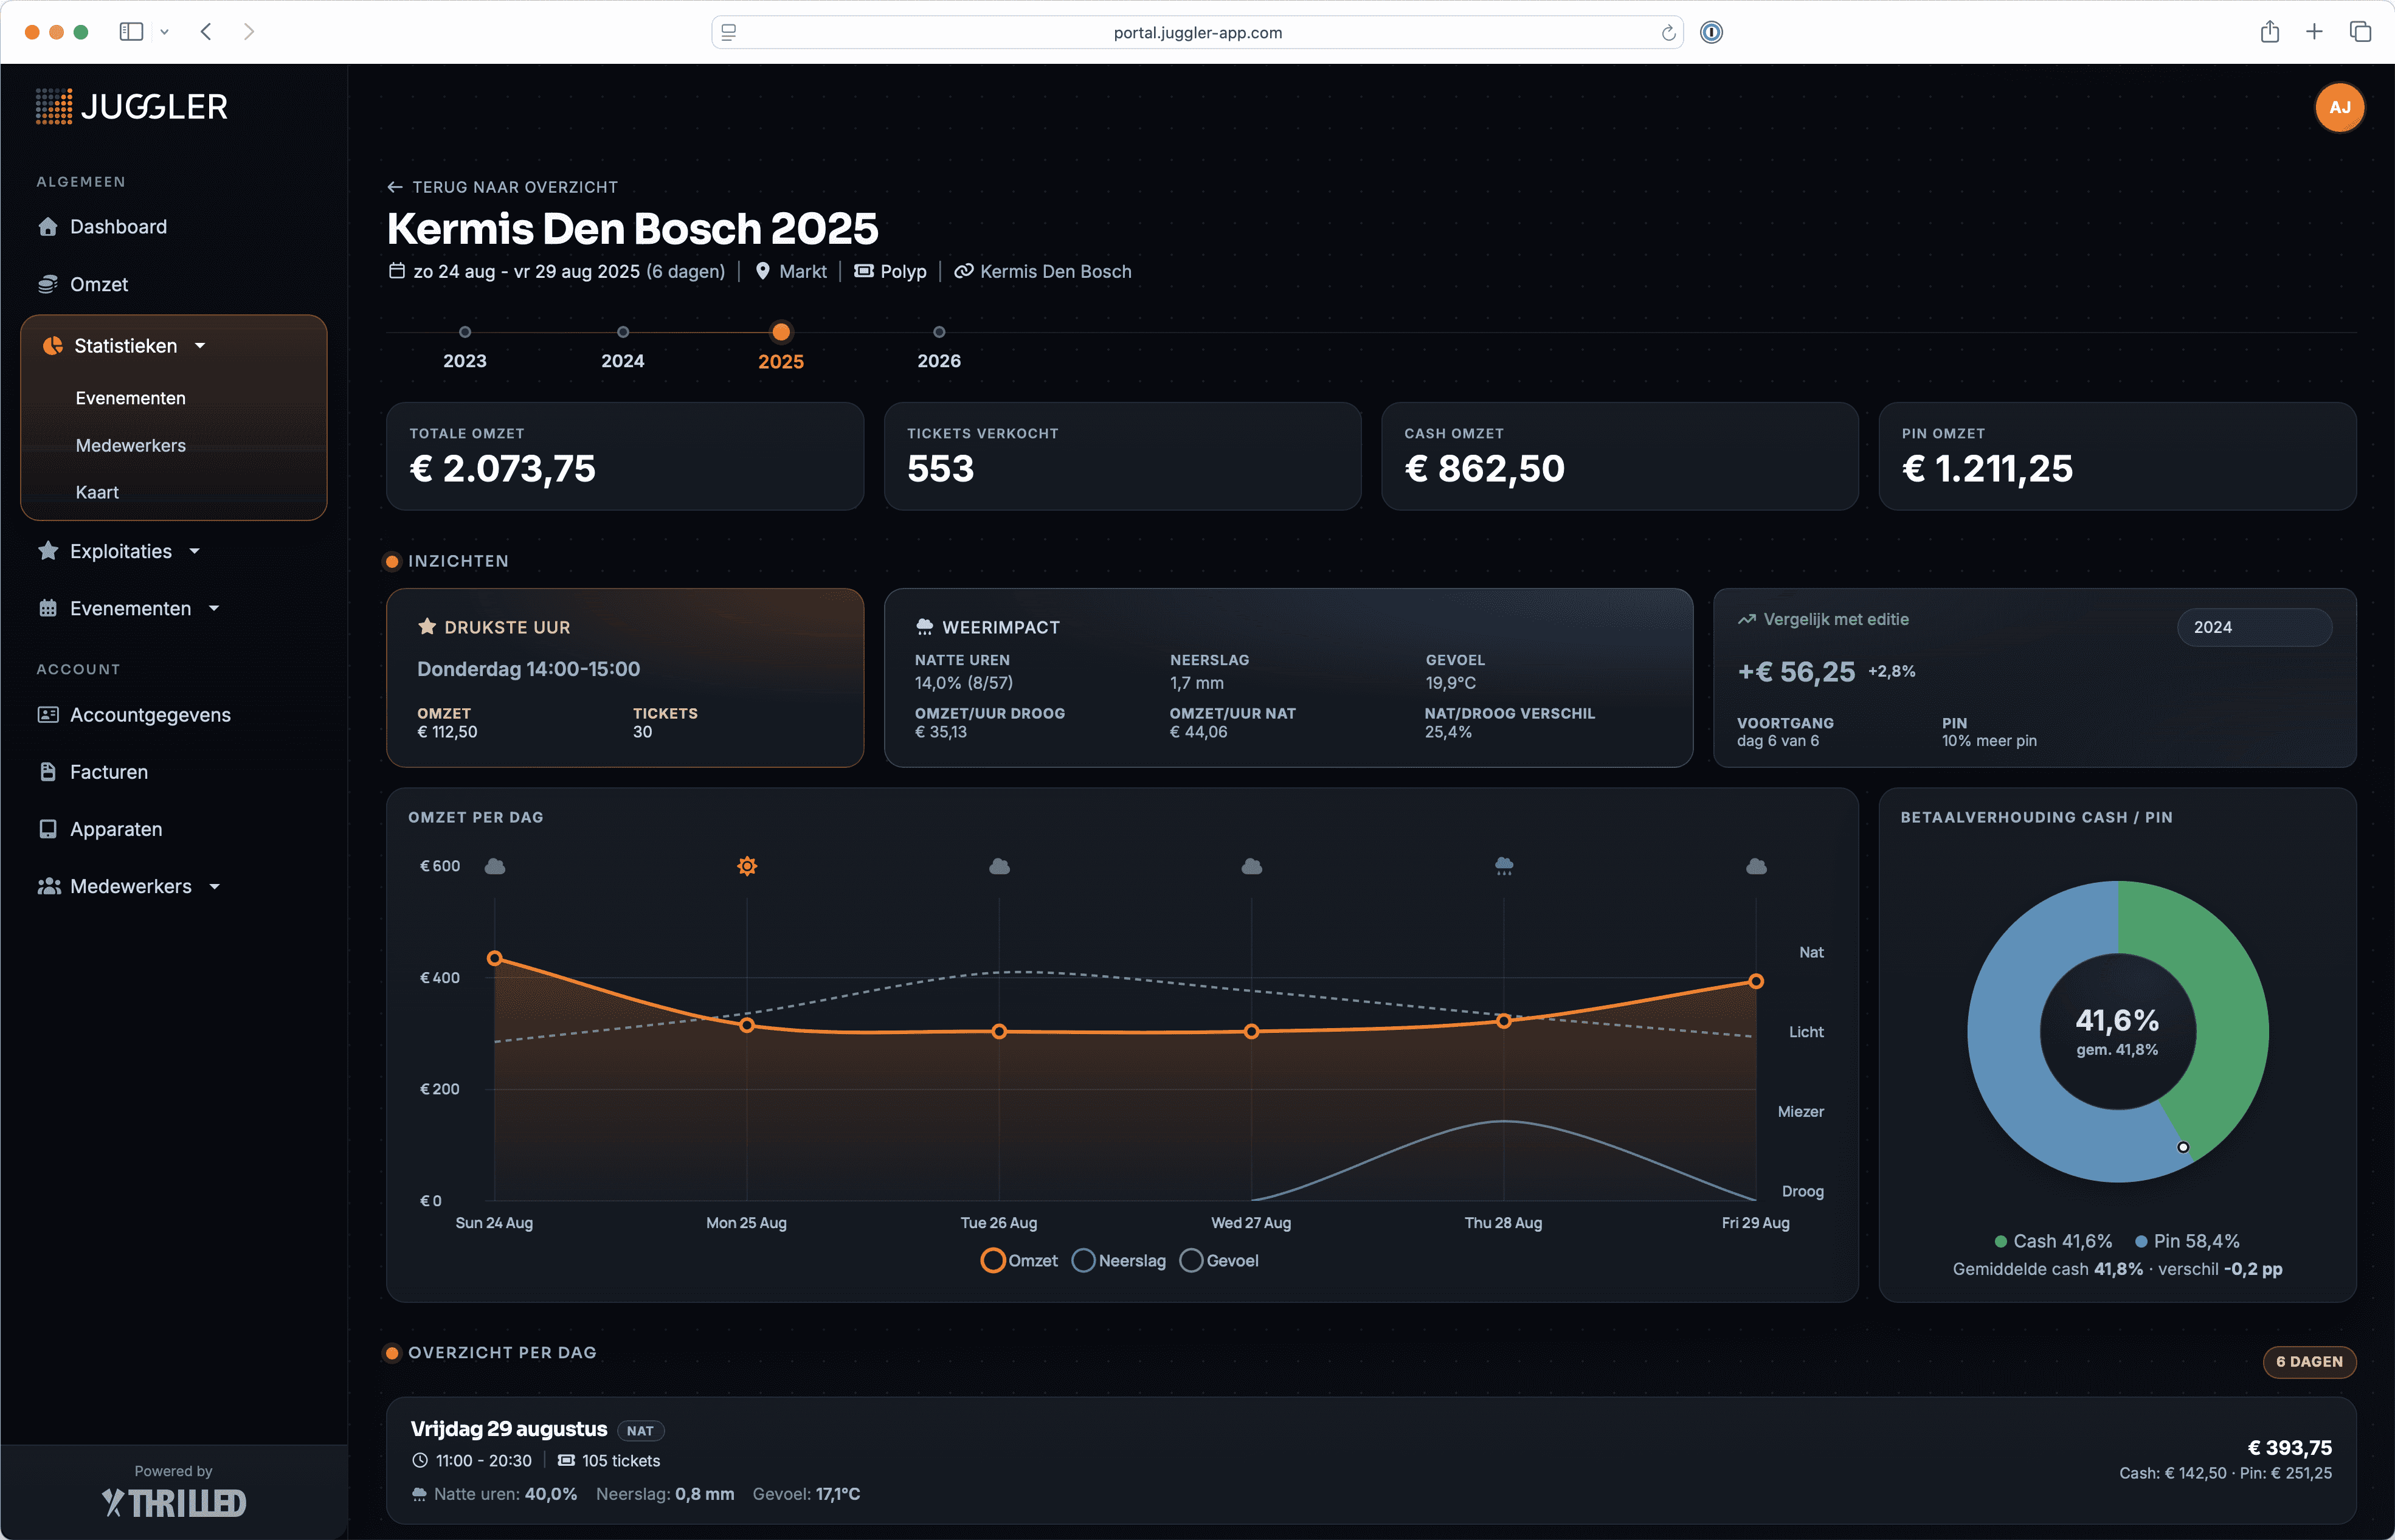This screenshot has width=2395, height=1540.
Task: Click the Fri 29 Aug data point
Action: pos(1755,982)
